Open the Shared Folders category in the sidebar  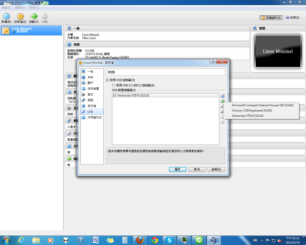click(92, 117)
